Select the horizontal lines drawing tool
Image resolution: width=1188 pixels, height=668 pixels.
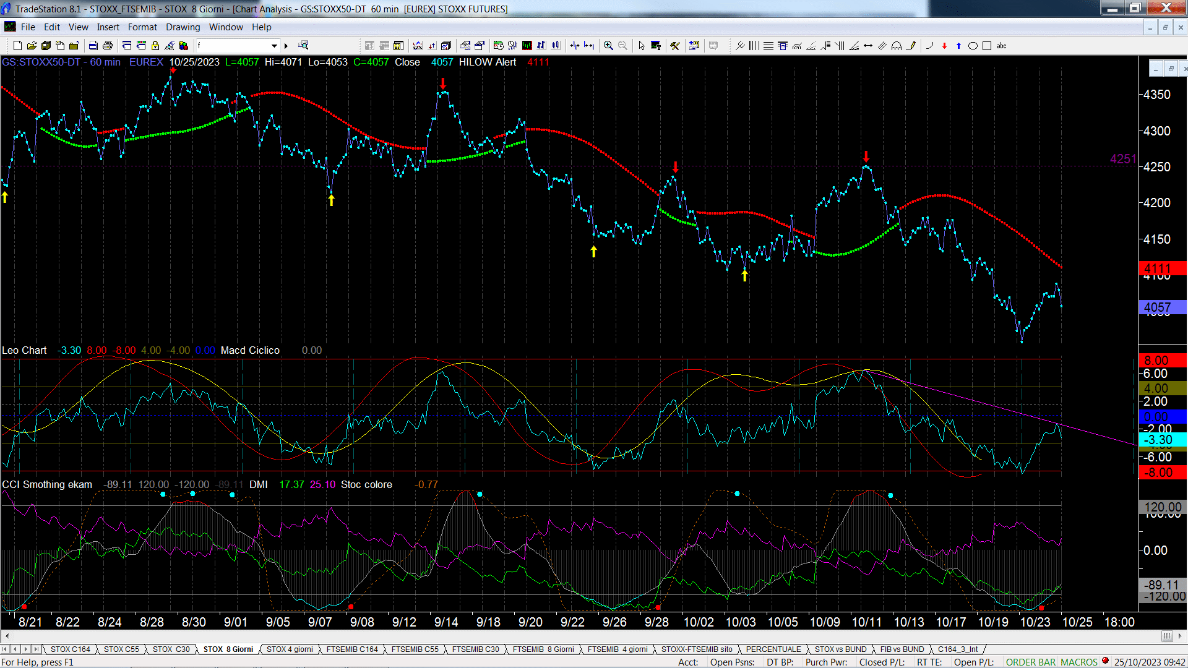click(768, 46)
